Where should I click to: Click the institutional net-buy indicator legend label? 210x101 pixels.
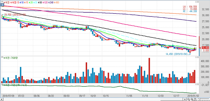point(16,85)
